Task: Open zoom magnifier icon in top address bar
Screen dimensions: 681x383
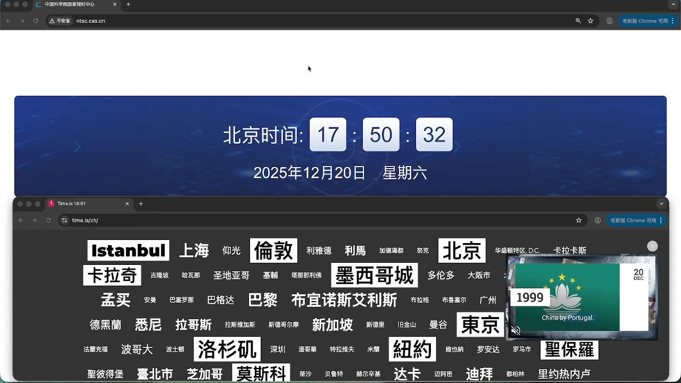Action: (x=578, y=21)
